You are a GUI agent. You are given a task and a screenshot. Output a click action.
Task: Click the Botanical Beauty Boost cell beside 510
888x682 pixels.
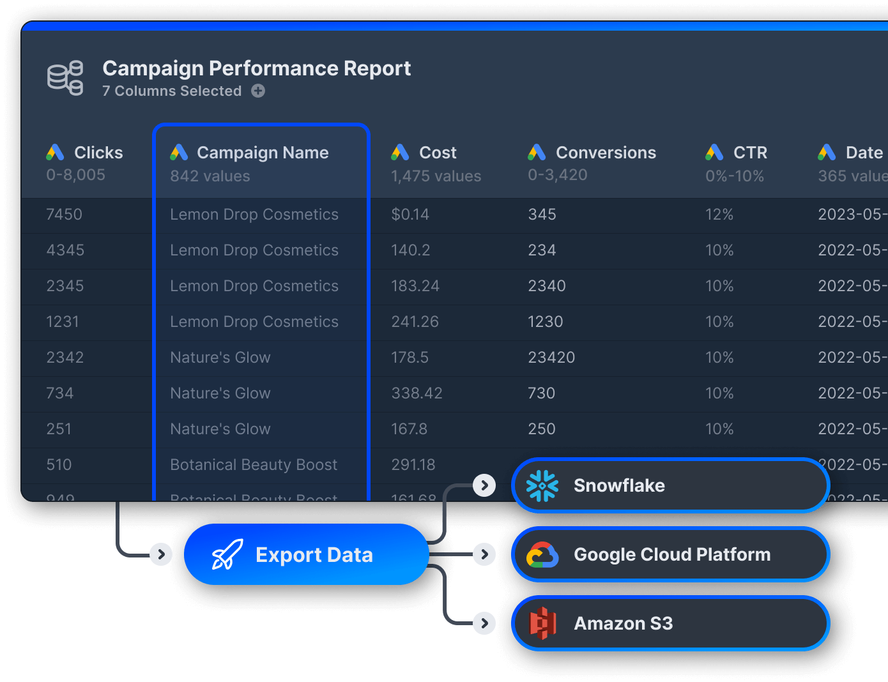click(254, 465)
